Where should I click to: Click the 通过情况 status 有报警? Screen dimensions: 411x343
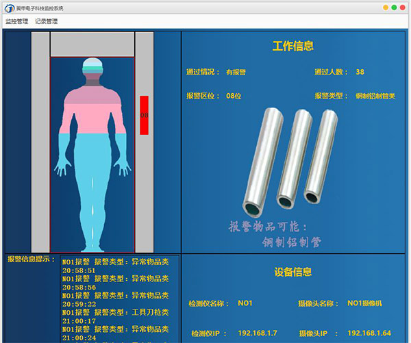click(x=236, y=72)
